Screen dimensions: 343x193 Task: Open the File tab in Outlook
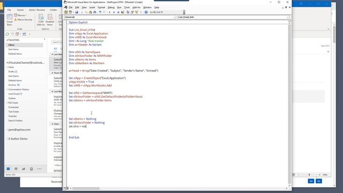point(9,10)
